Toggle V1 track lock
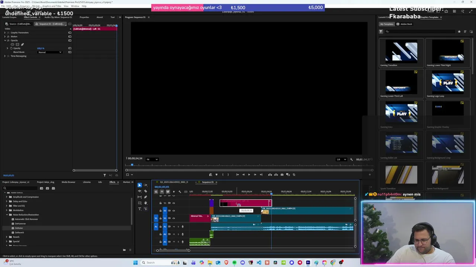Image resolution: width=476 pixels, height=267 pixels. (x=161, y=218)
